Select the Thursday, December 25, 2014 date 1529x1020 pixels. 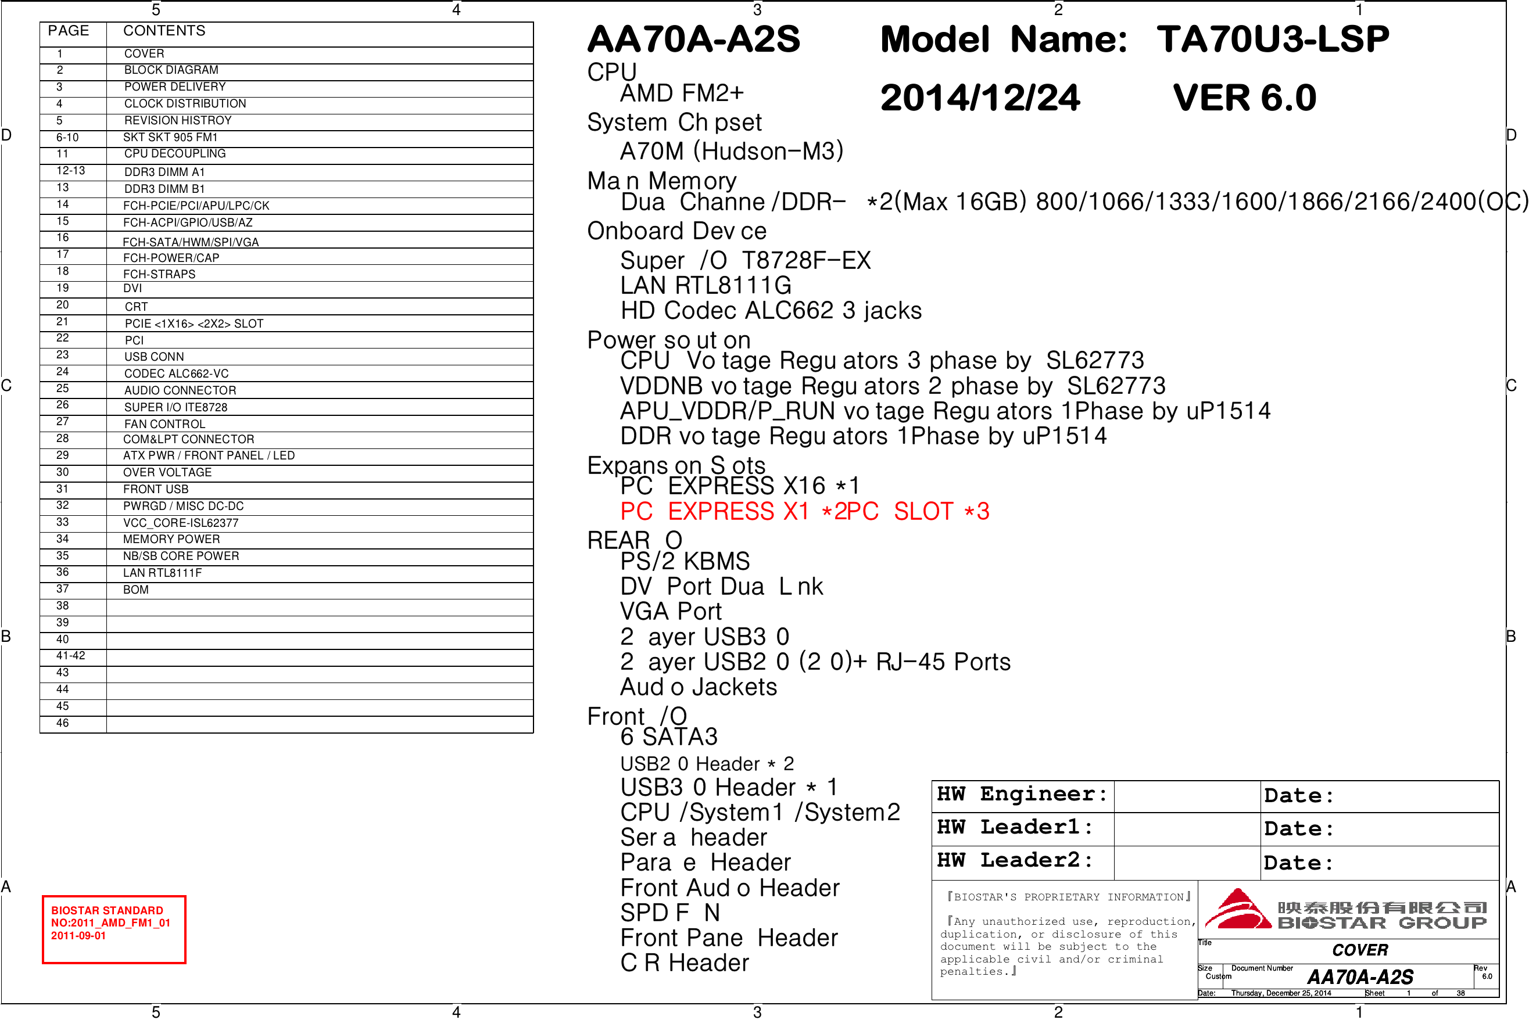tap(1281, 994)
